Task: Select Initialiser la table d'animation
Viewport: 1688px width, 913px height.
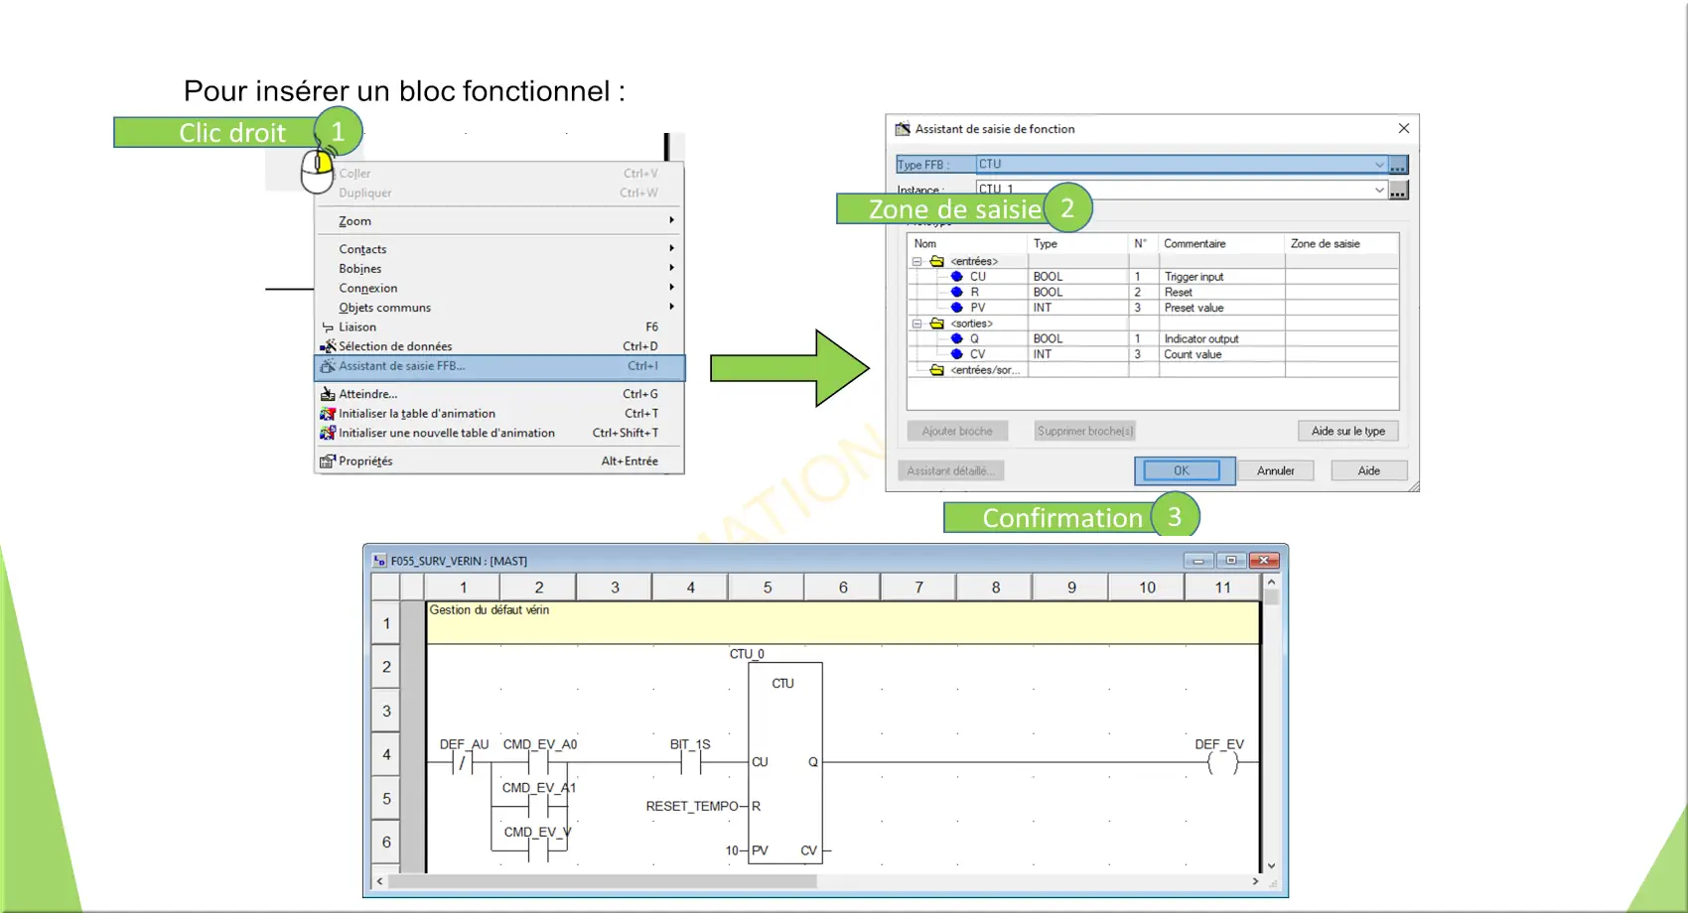Action: pyautogui.click(x=499, y=414)
